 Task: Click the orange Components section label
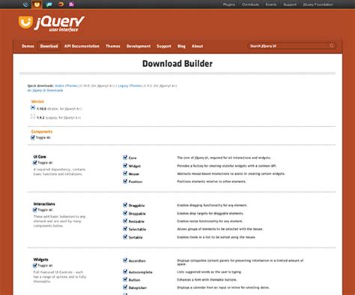pyautogui.click(x=42, y=131)
